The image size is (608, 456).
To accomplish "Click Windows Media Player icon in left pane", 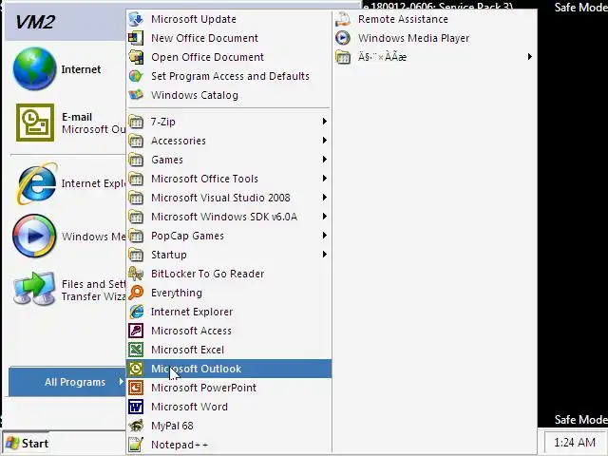I will 34,236.
